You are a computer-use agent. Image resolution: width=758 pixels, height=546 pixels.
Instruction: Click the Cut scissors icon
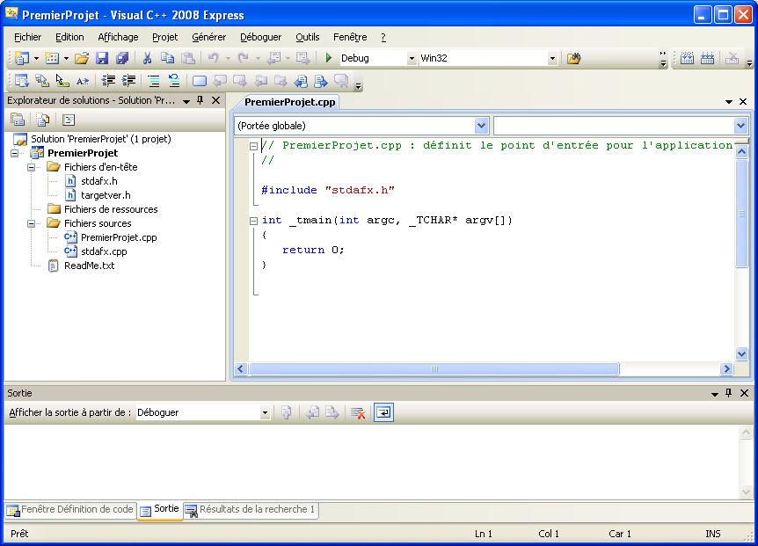(x=148, y=58)
